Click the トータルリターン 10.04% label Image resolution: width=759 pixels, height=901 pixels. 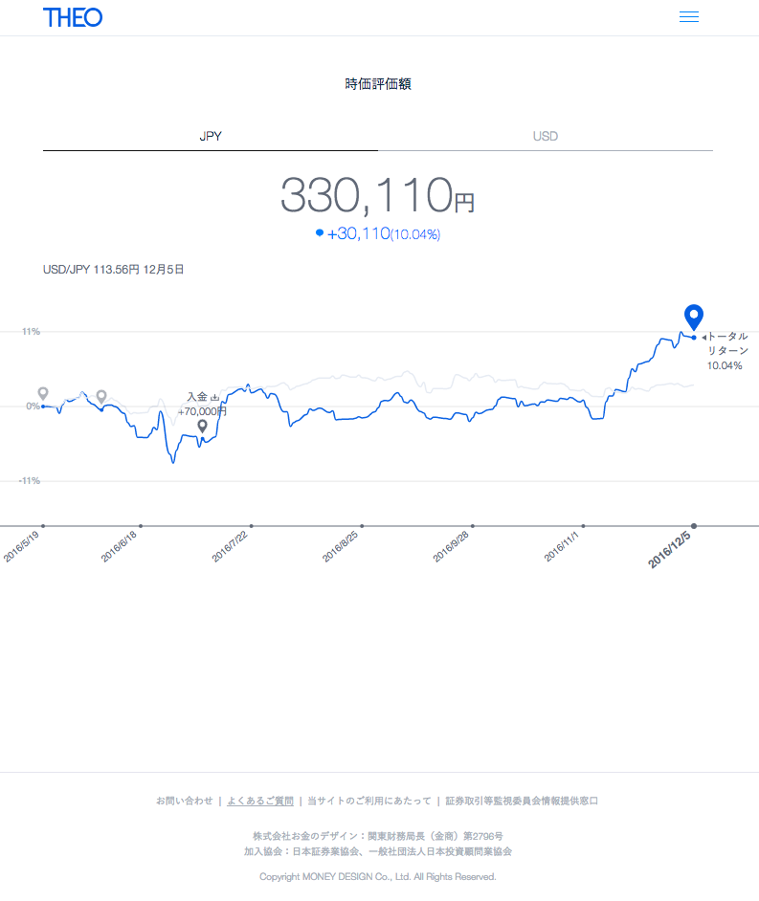coord(726,350)
